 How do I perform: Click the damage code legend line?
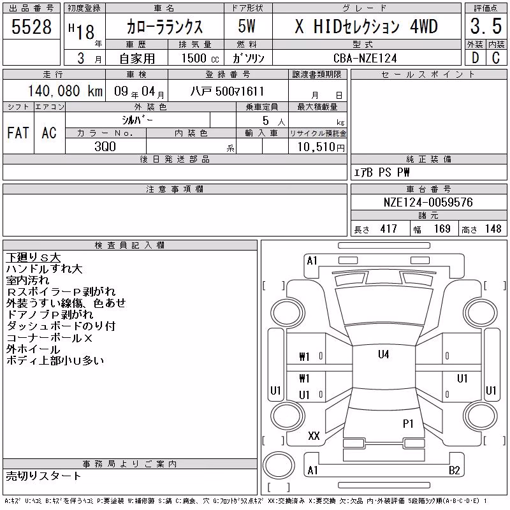point(246,501)
